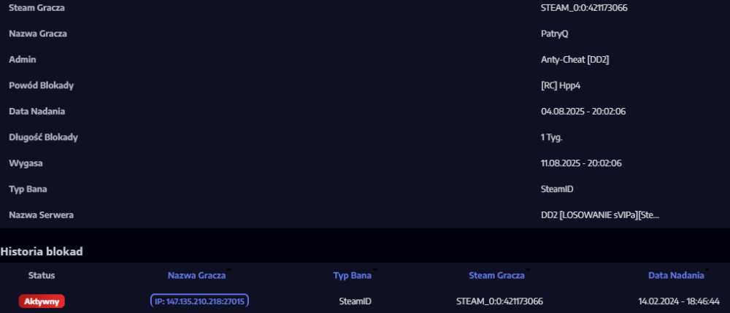Click server name DD2 [LOSOWANIE sVIPa]
The height and width of the screenshot is (313, 730).
point(600,215)
